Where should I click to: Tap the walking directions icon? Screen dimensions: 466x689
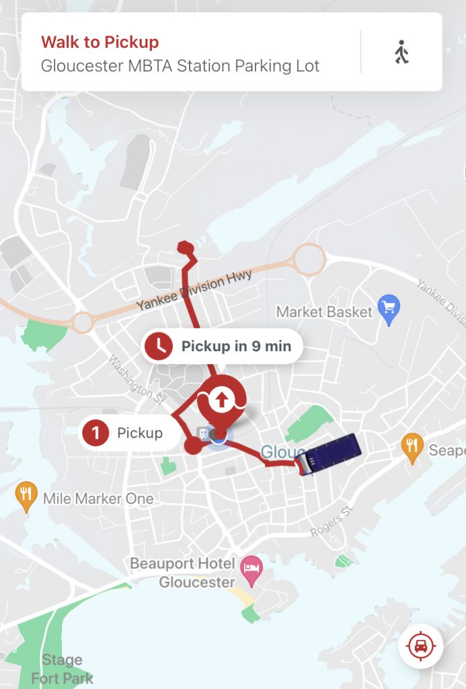(x=401, y=52)
